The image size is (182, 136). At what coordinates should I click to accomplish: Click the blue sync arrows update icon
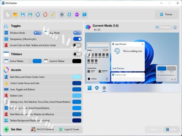pos(69,15)
